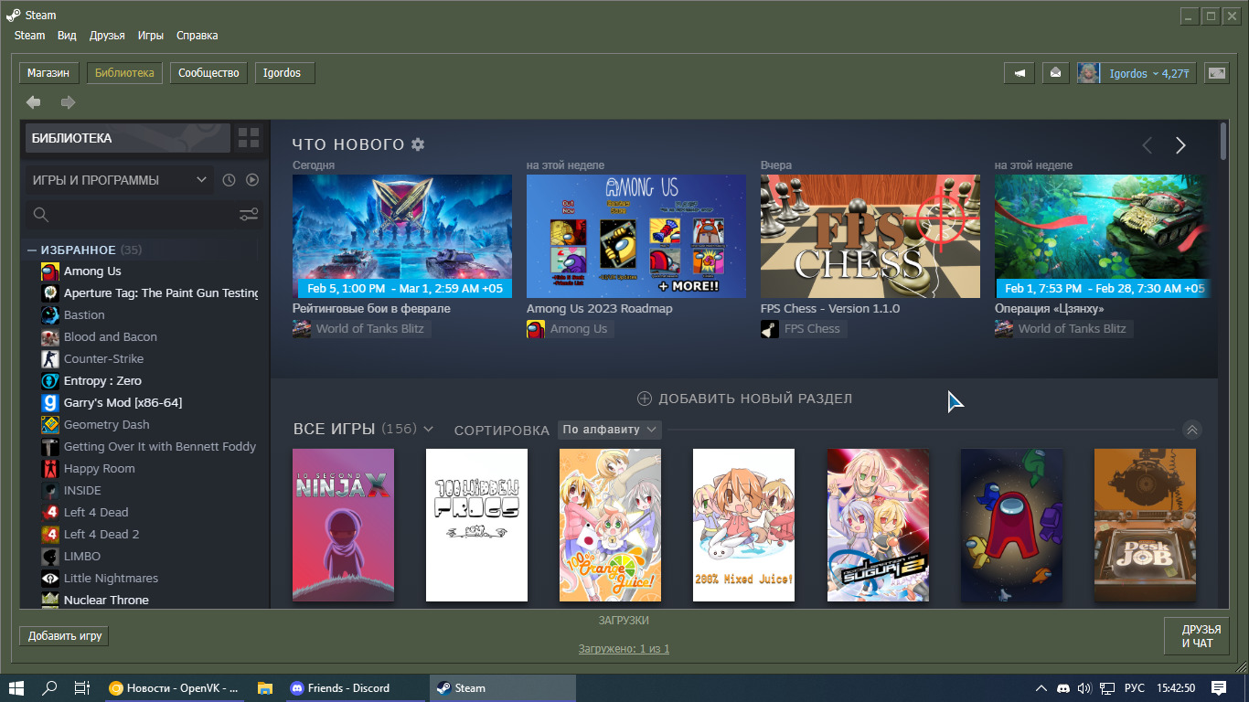Click the Garry's Mod icon in sidebar
This screenshot has width=1249, height=702.
pyautogui.click(x=50, y=403)
